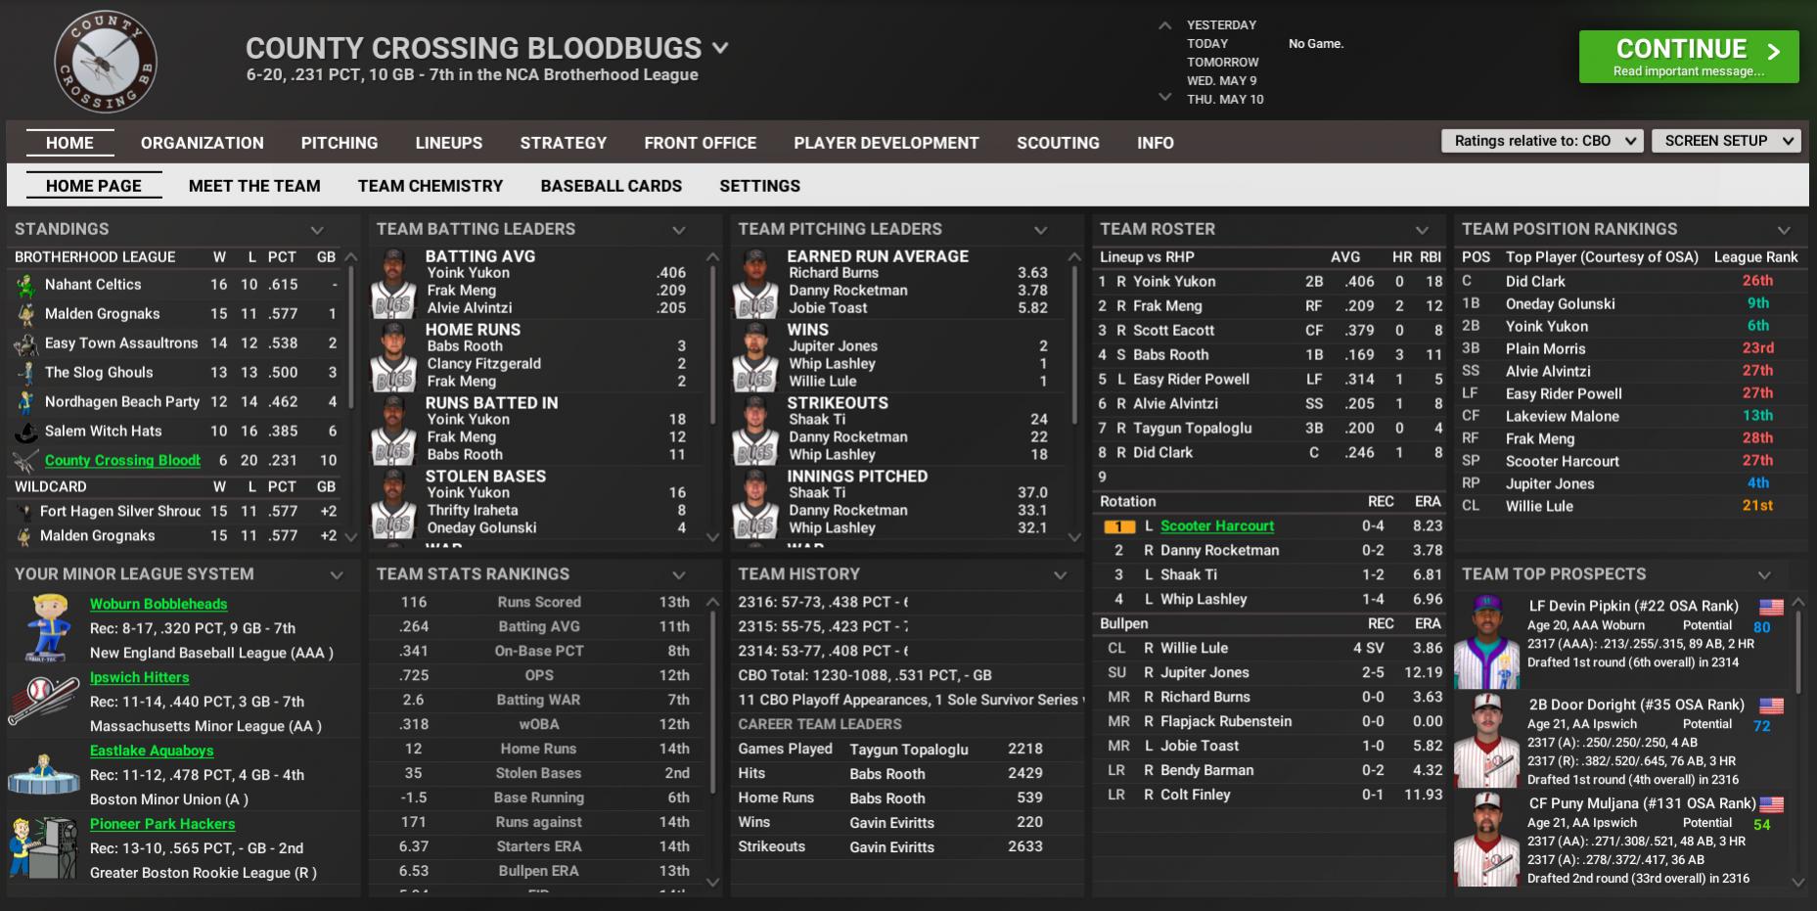
Task: Click the Pioneer Park Hackers logo
Action: point(43,847)
